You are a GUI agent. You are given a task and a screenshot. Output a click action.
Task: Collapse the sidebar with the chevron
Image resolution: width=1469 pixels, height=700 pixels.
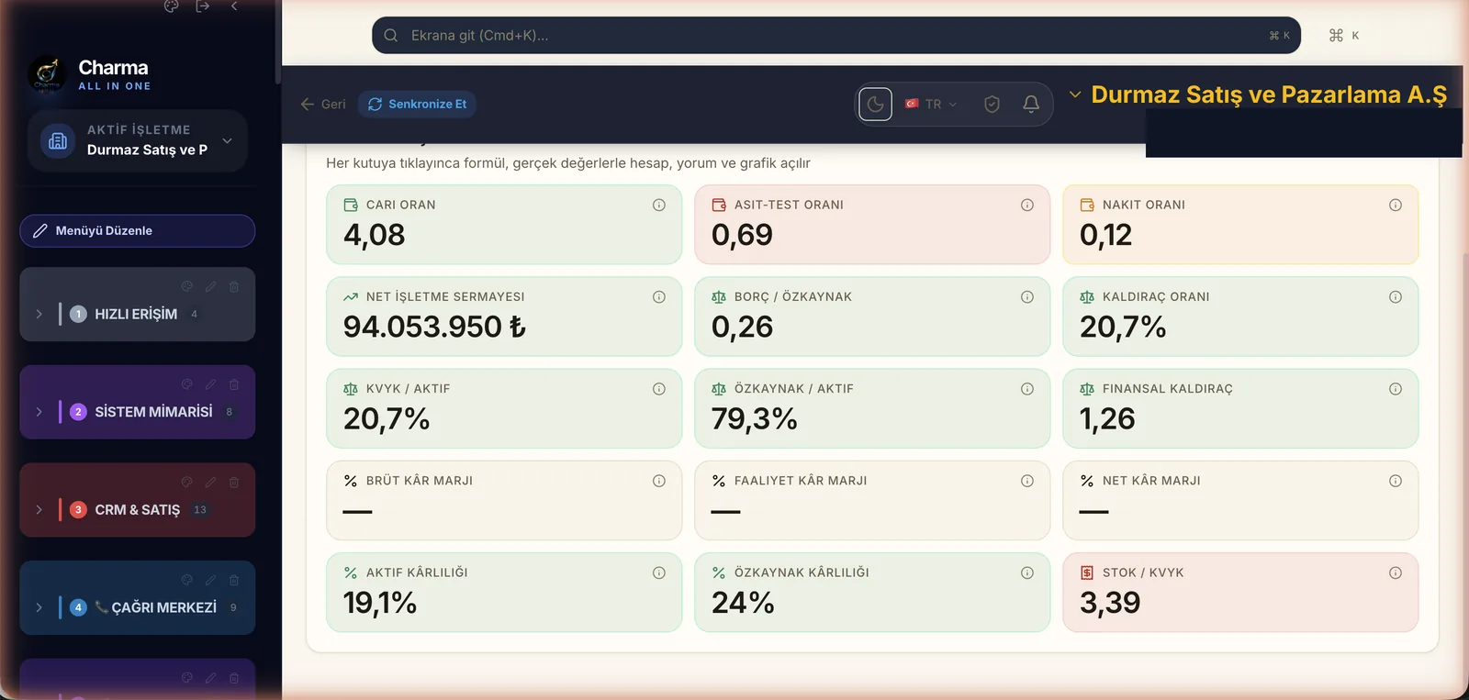point(234,6)
